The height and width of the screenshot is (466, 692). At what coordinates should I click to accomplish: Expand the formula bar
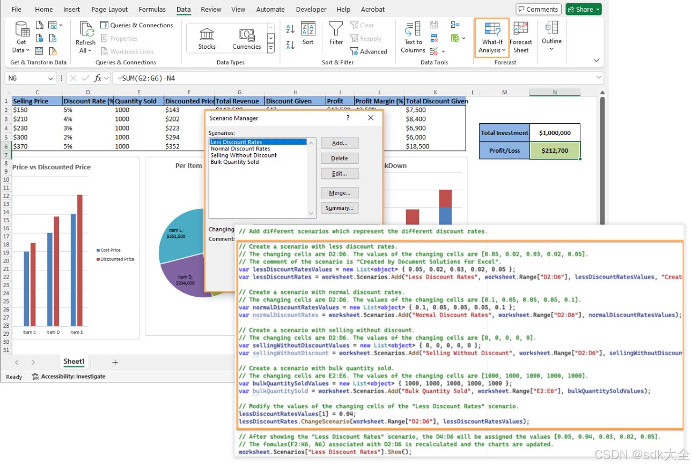[x=599, y=78]
